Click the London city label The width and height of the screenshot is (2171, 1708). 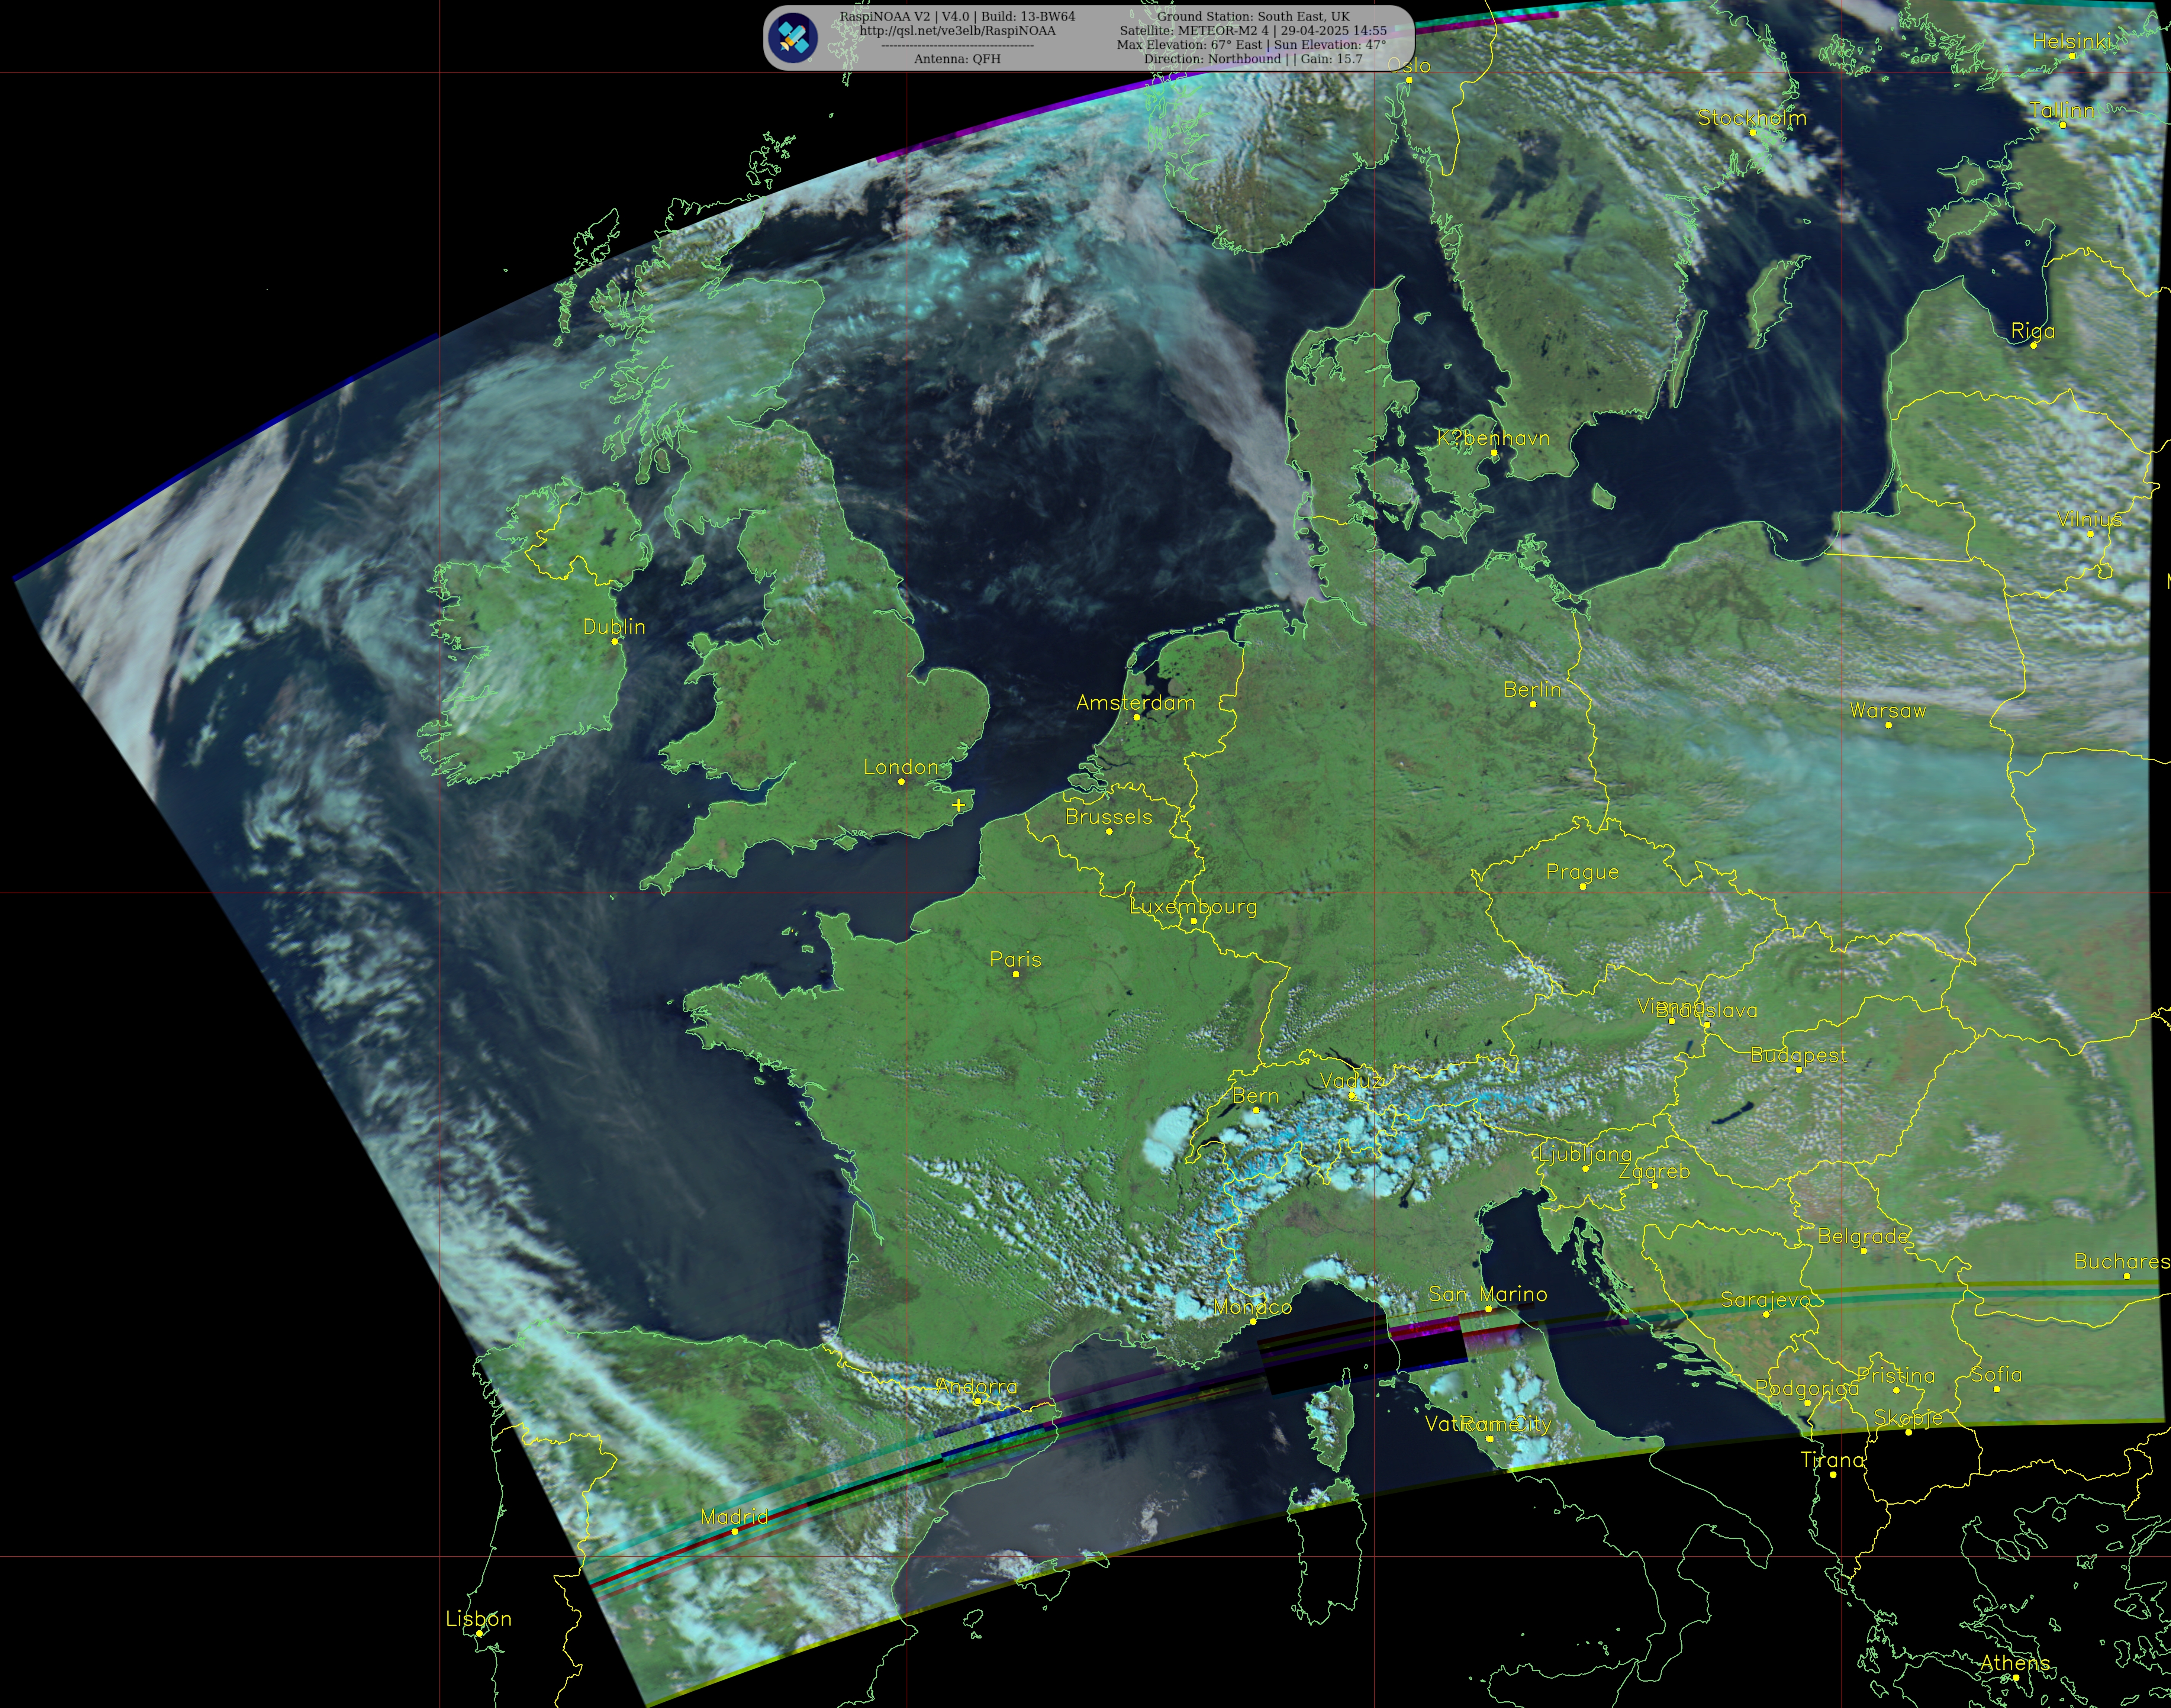901,767
